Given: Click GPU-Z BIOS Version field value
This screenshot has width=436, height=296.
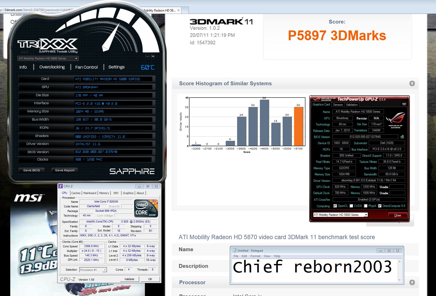Looking at the screenshot, I should pyautogui.click(x=365, y=137).
